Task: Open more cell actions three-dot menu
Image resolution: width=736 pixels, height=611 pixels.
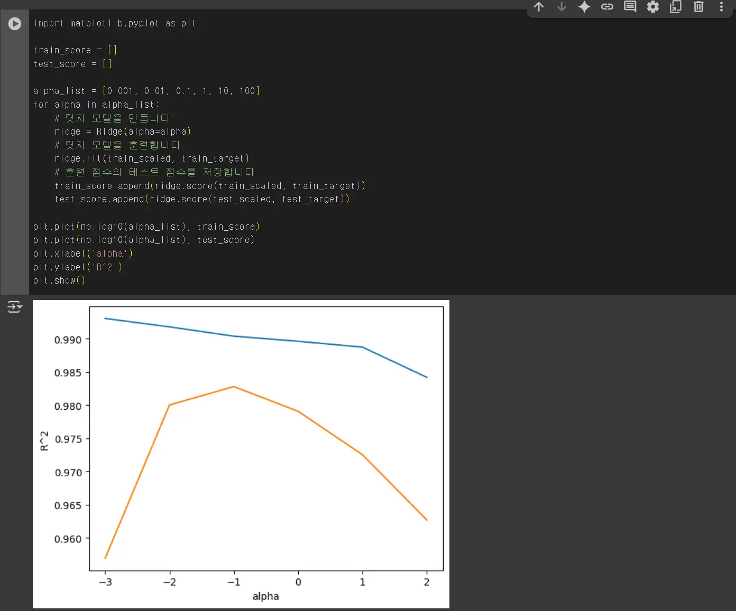Action: [x=721, y=7]
